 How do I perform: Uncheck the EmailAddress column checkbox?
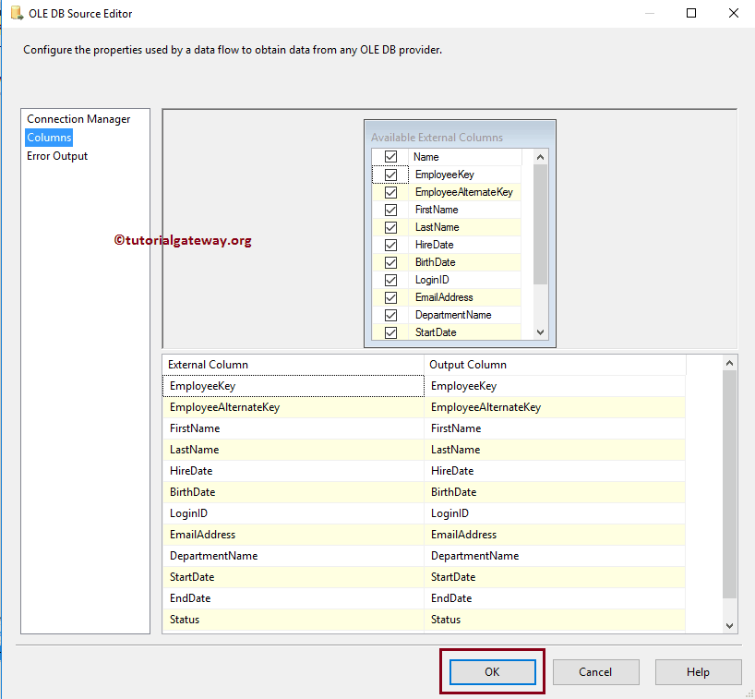389,296
